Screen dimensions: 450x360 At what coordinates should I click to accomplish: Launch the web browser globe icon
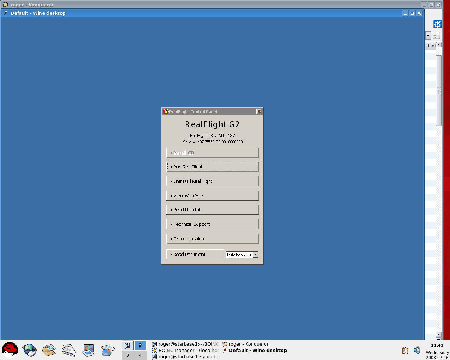click(x=30, y=350)
